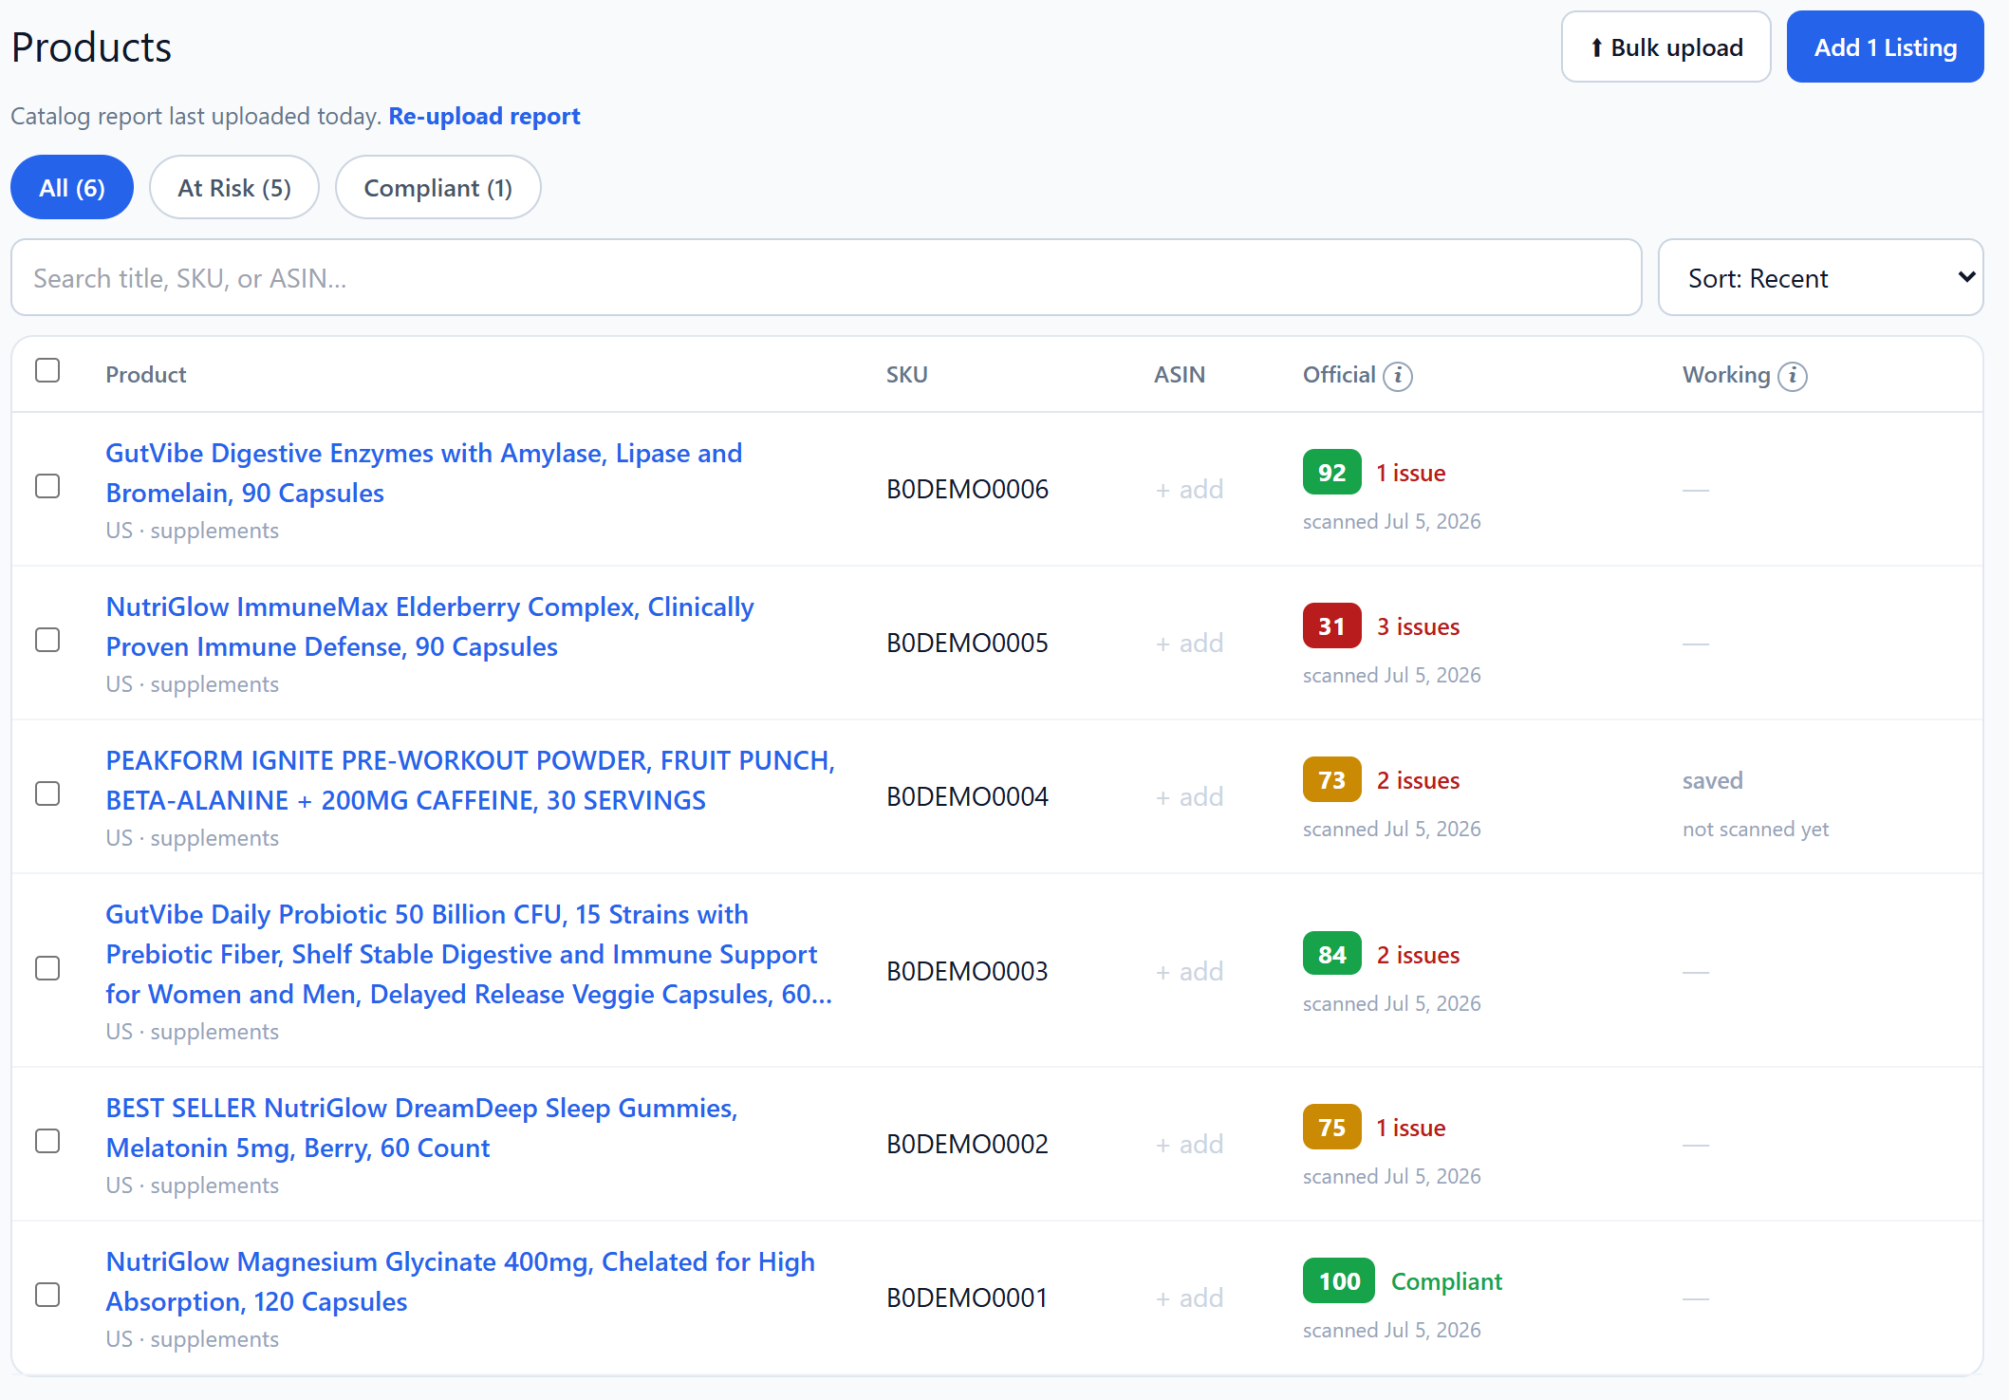Click the green 84 score badge
This screenshot has width=2009, height=1400.
[1332, 954]
